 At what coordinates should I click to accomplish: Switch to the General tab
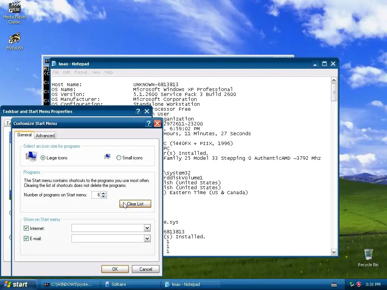(x=25, y=135)
